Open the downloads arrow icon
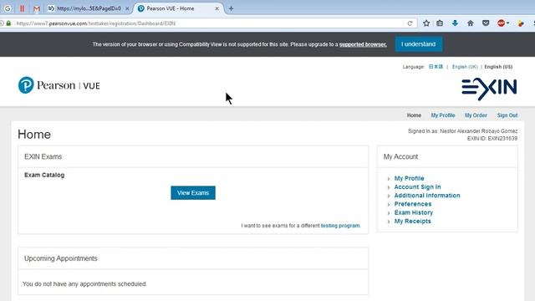This screenshot has height=301, width=535. pos(455,23)
